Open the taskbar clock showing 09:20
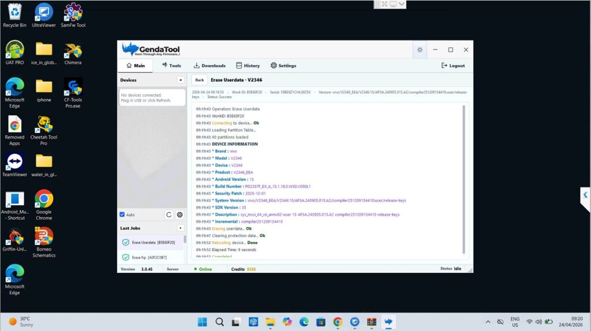The image size is (591, 331). 571,322
